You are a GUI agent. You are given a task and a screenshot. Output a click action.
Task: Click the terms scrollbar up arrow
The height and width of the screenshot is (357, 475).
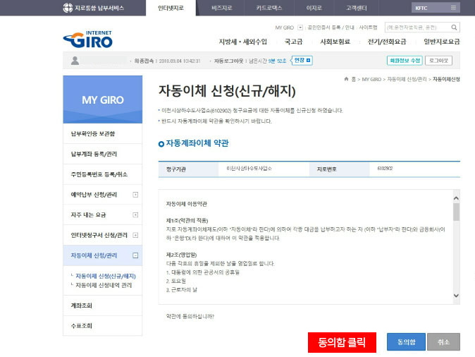click(456, 198)
